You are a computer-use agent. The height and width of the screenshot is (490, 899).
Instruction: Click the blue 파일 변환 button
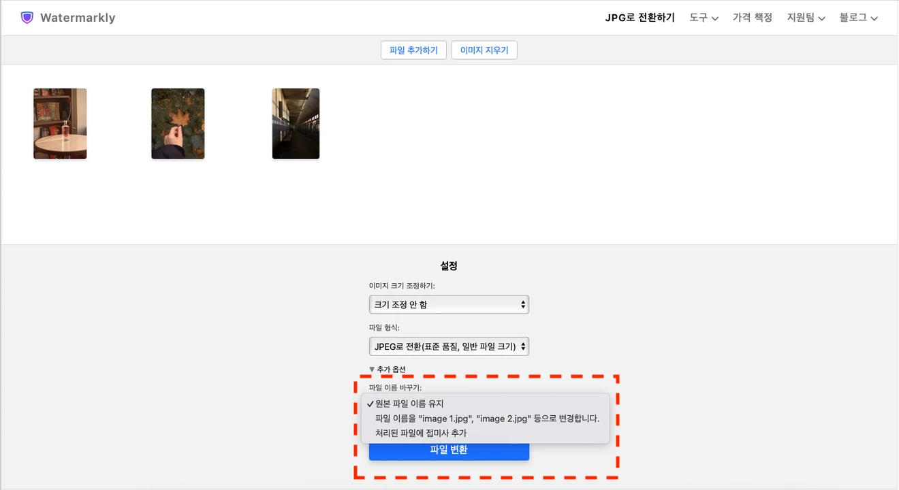pyautogui.click(x=449, y=451)
